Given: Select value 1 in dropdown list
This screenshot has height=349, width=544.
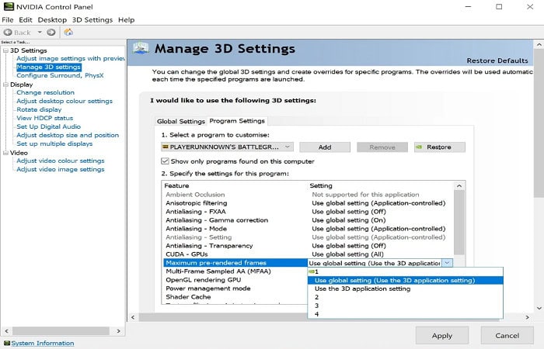Looking at the screenshot, I should (405, 271).
